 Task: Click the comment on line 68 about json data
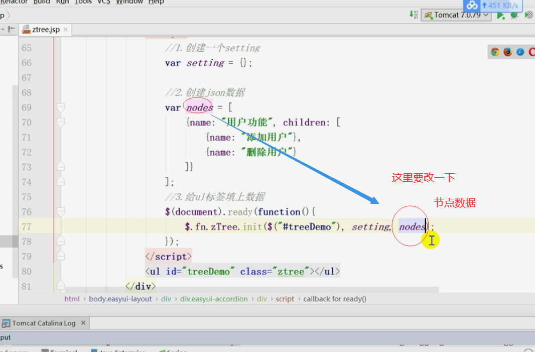(x=205, y=92)
